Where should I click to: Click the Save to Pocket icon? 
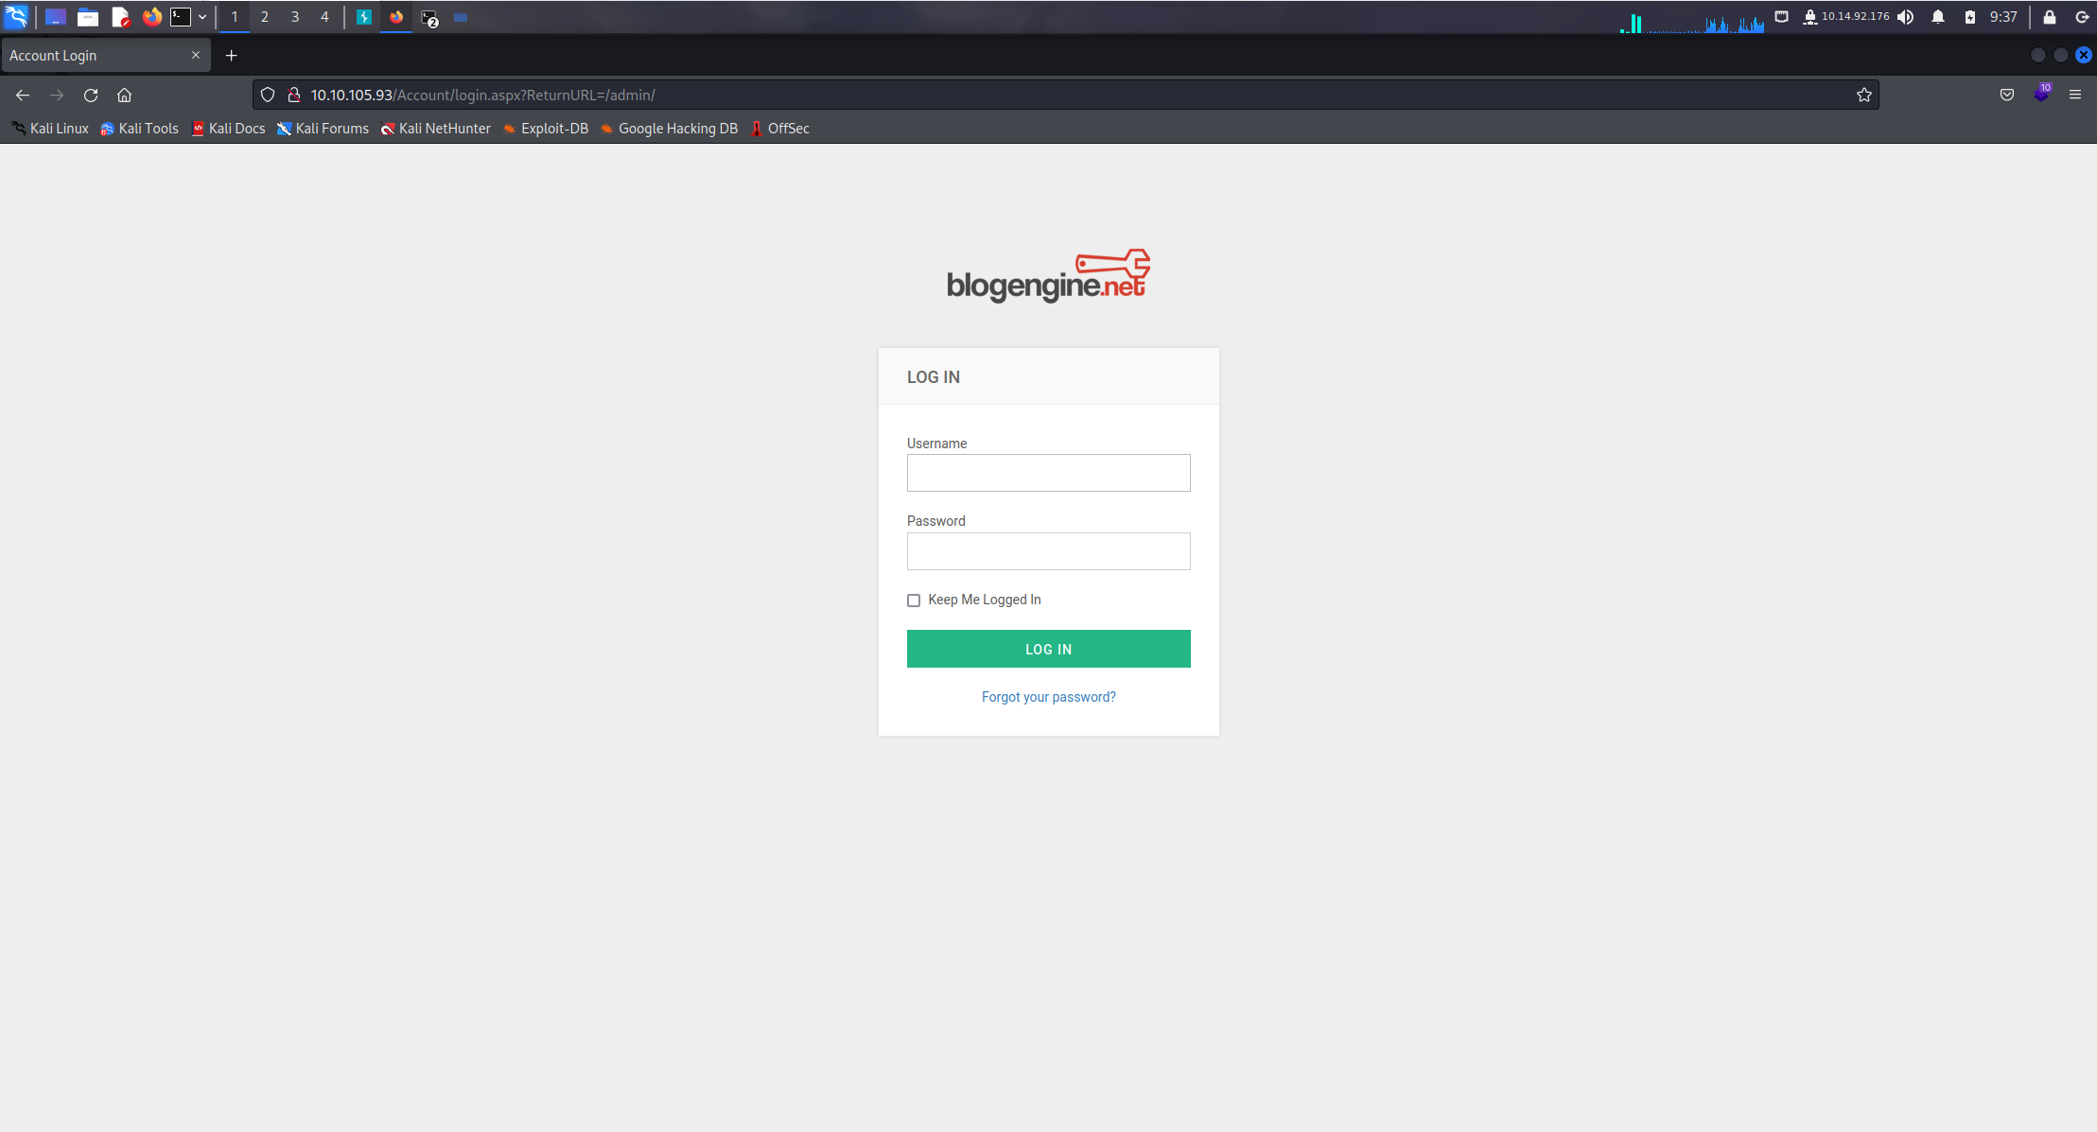point(2006,96)
